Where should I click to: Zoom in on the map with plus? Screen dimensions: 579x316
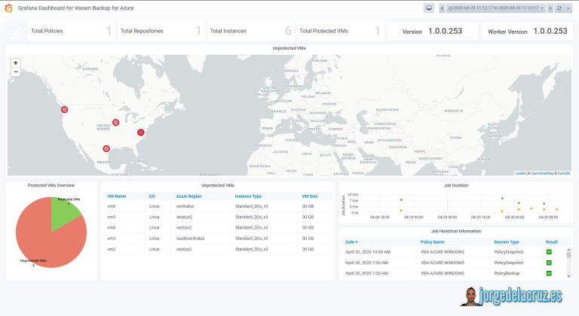[x=16, y=63]
